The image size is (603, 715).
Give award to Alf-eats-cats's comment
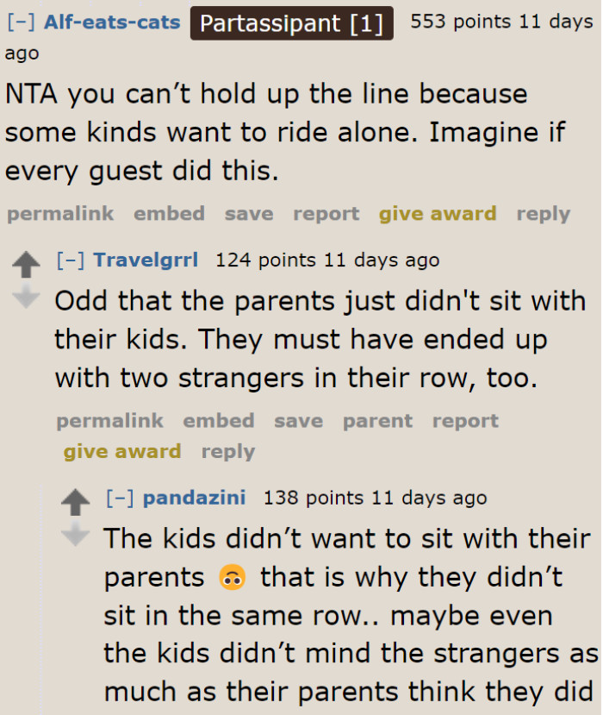[x=437, y=213]
